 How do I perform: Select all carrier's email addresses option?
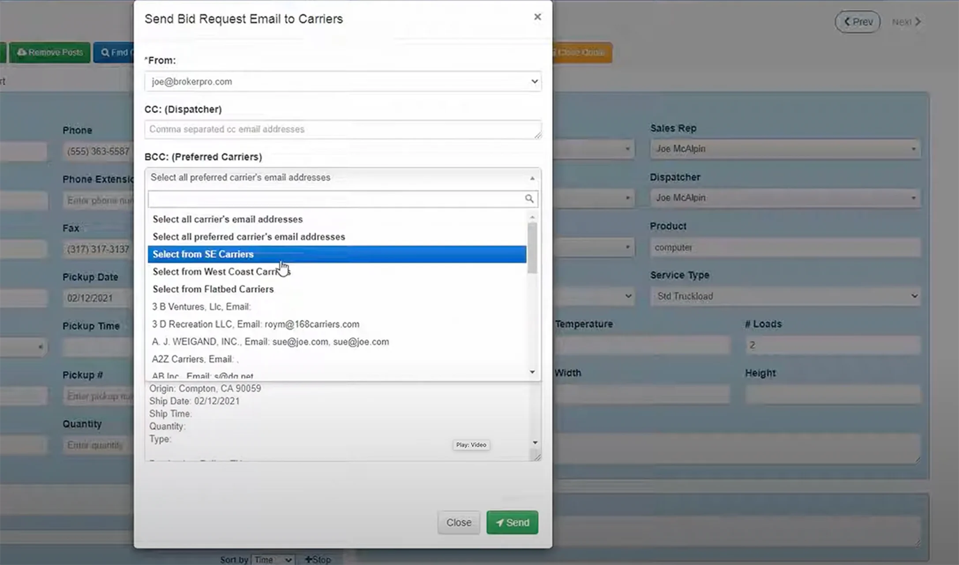click(x=228, y=219)
